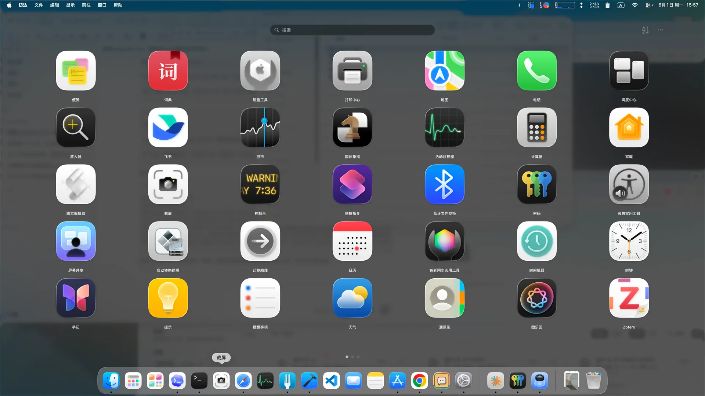This screenshot has width=705, height=396.
Task: Open System Settings from the Dock
Action: 463,381
